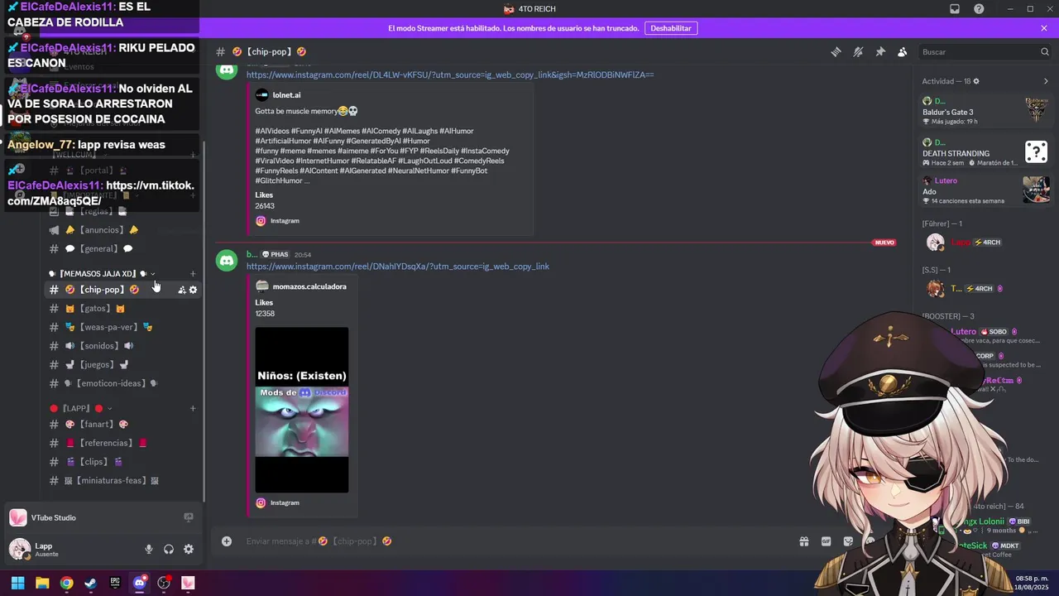Toggle headphones deafen in user panel
Screen dimensions: 1059x596
point(169,549)
